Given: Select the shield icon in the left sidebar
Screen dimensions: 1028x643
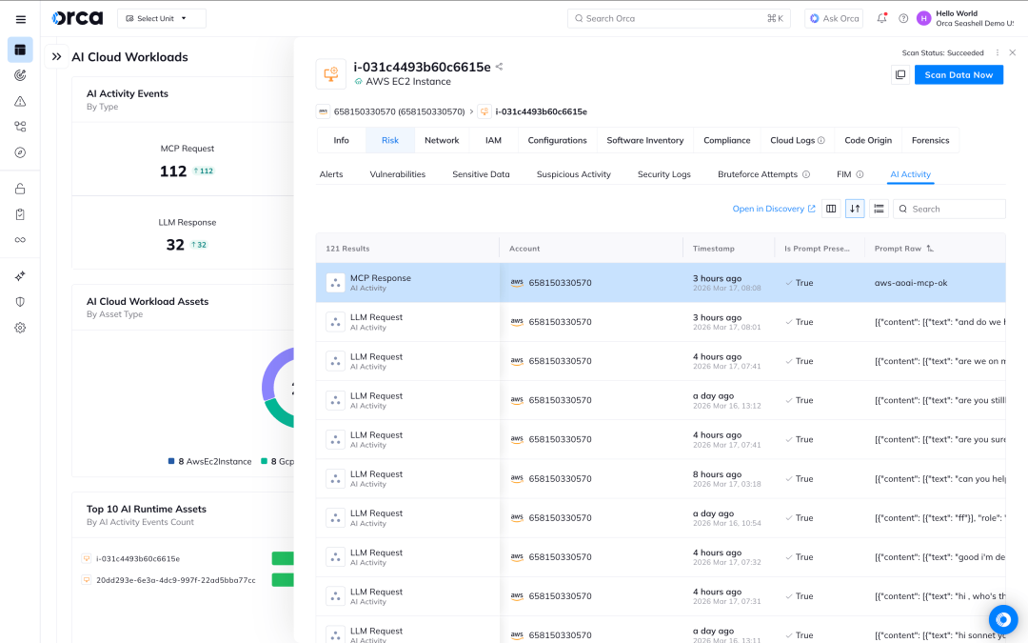Looking at the screenshot, I should (21, 301).
